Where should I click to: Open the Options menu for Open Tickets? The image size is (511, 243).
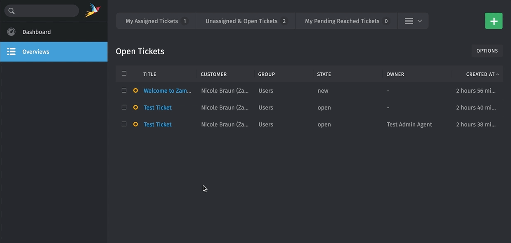tap(487, 50)
